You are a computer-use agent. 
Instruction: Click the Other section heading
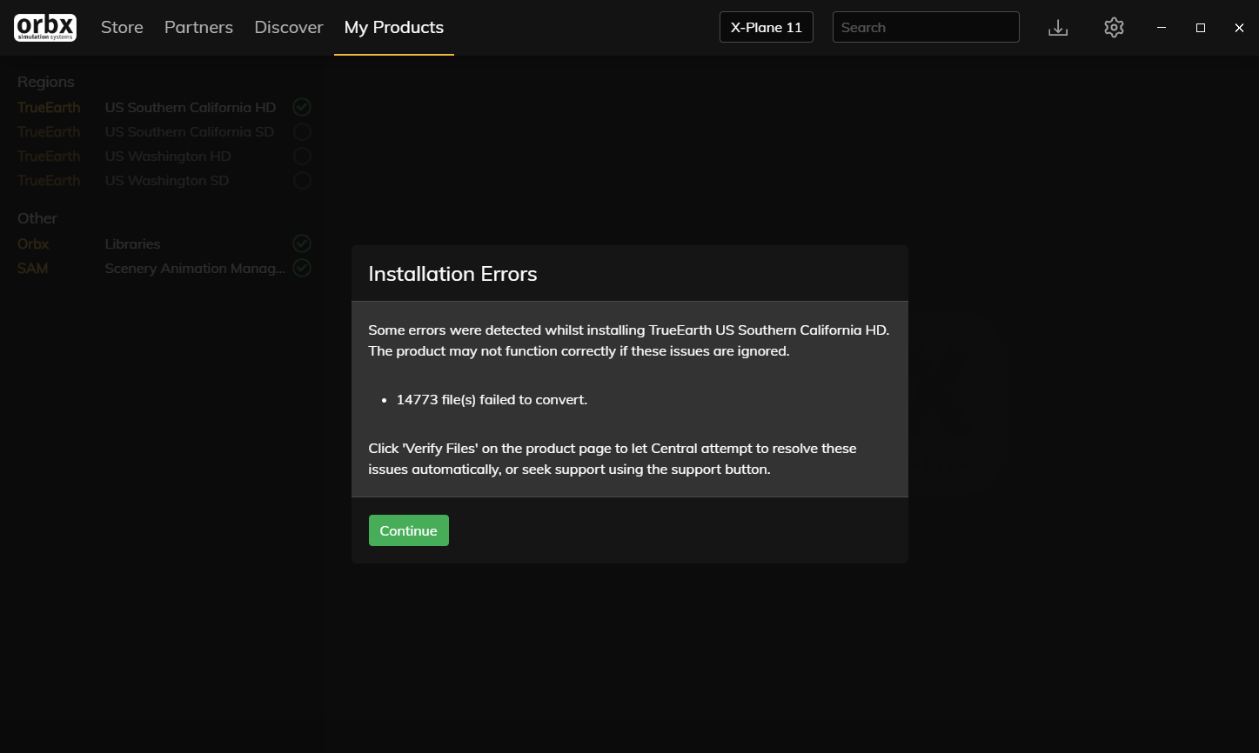click(x=37, y=218)
